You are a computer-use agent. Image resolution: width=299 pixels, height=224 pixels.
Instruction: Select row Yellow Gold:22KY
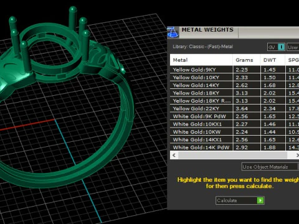tap(234, 108)
